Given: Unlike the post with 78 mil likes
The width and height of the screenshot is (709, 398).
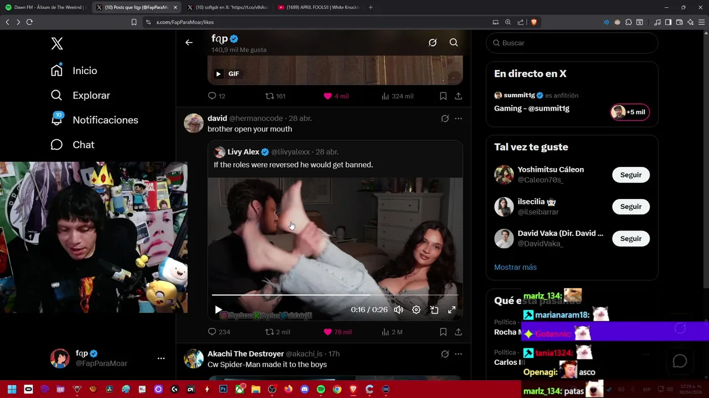Looking at the screenshot, I should point(337,332).
